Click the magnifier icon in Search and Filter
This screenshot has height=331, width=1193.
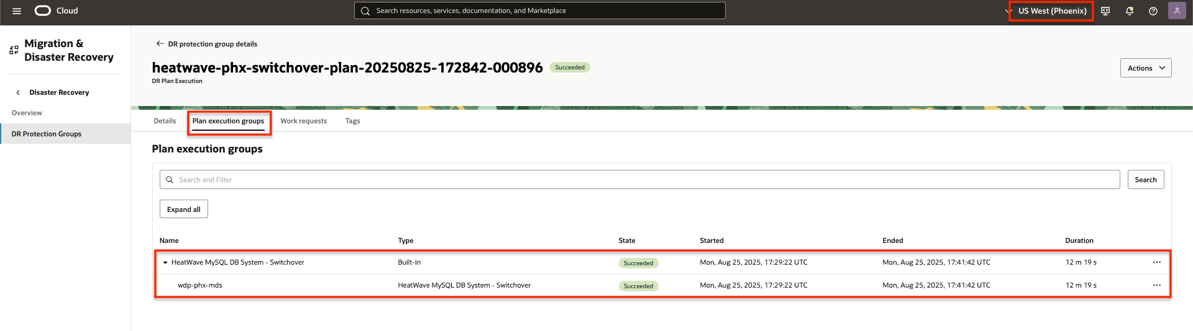click(169, 180)
